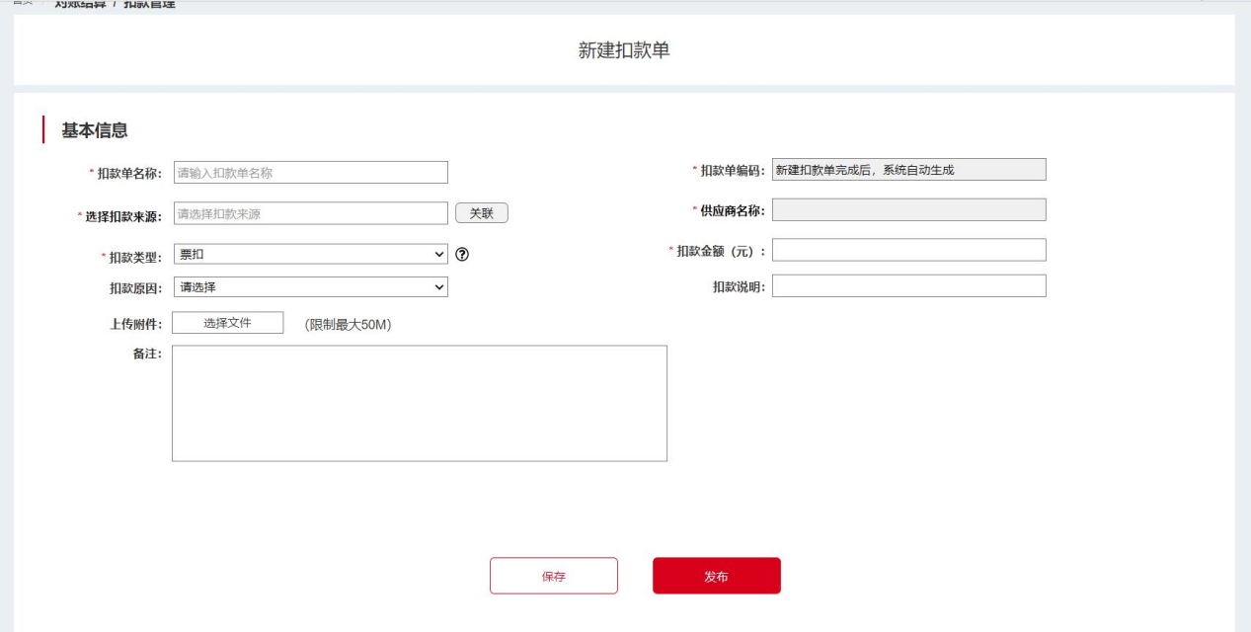Viewport: 1251px width, 632px height.
Task: Go to 扣款管理 in the breadcrumb
Action: coord(149,4)
